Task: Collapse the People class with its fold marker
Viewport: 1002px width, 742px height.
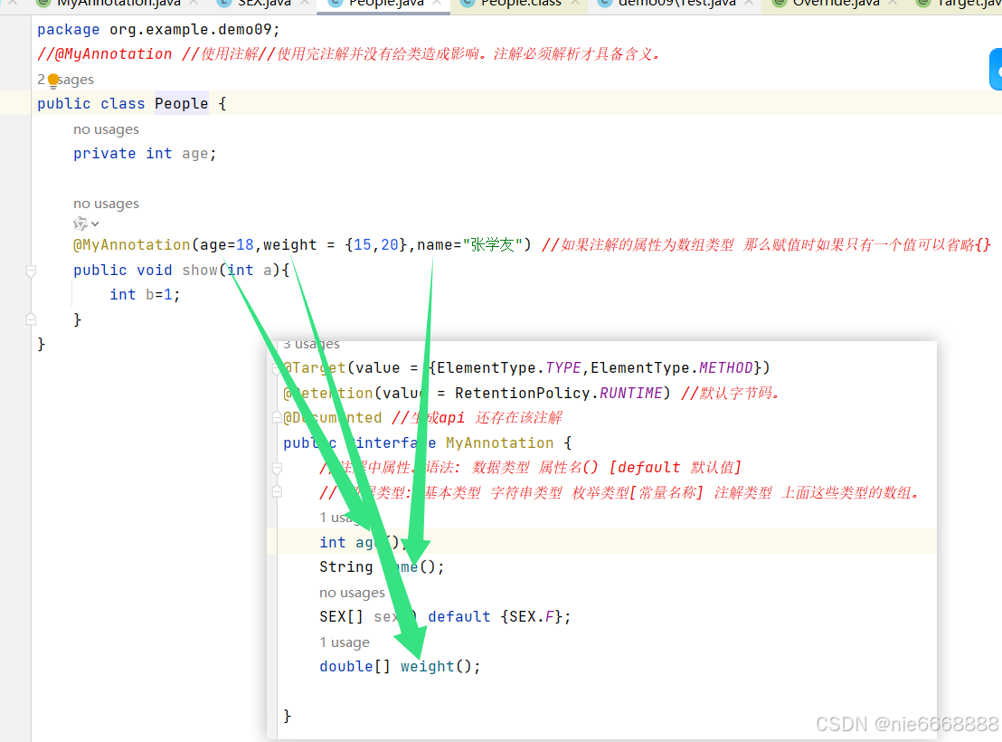Action: [x=31, y=103]
